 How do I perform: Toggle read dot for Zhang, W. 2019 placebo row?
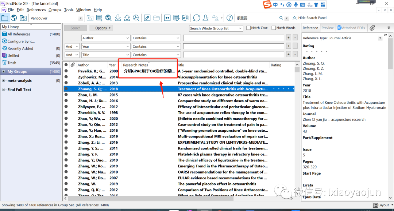(x=66, y=184)
